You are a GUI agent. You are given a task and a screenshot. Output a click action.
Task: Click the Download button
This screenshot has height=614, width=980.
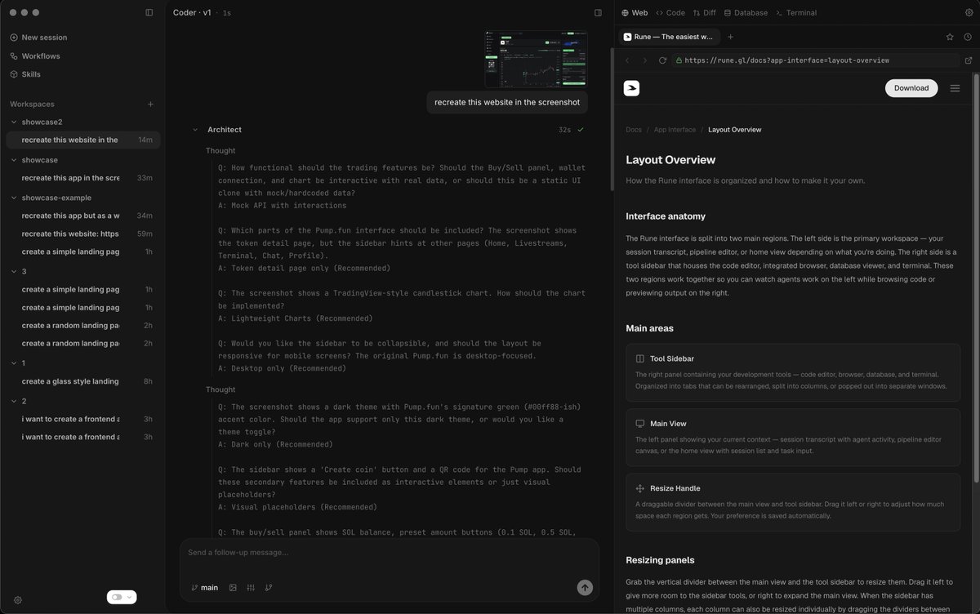911,88
